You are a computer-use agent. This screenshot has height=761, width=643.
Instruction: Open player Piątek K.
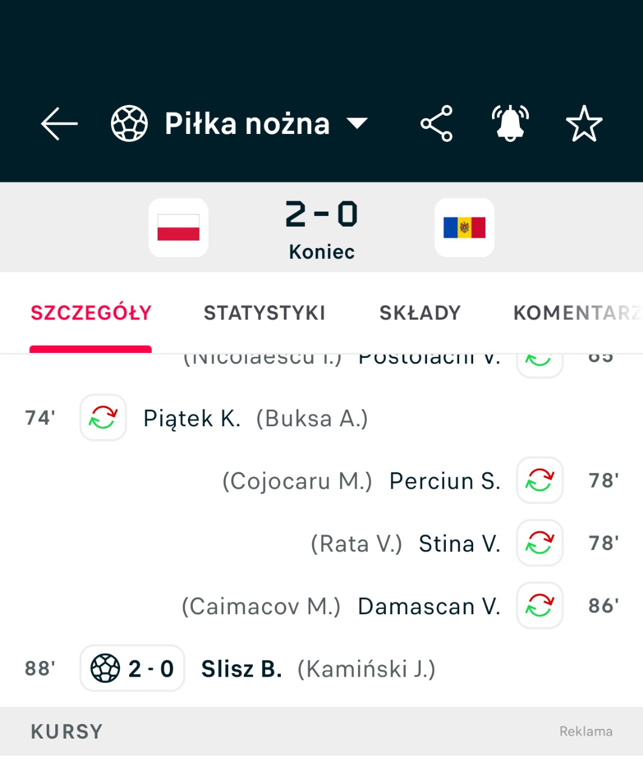192,418
